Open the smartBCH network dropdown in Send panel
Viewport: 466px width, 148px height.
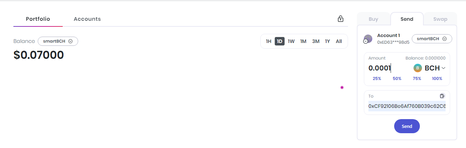click(432, 39)
